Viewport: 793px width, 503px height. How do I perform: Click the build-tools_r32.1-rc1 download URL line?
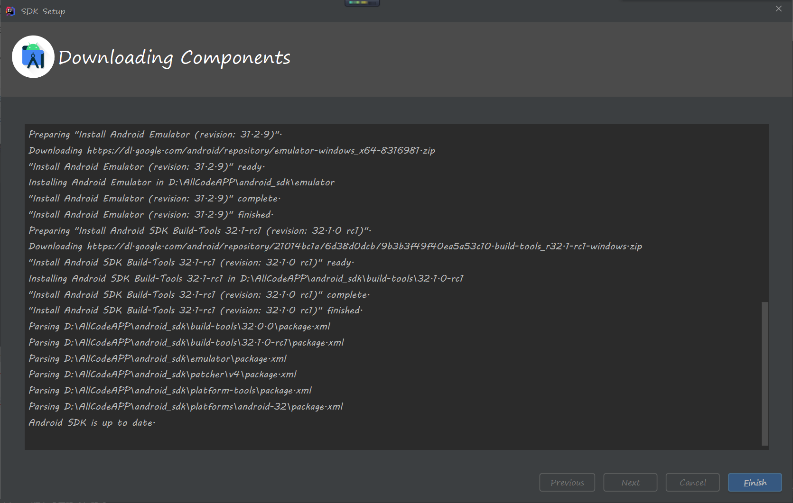[335, 246]
